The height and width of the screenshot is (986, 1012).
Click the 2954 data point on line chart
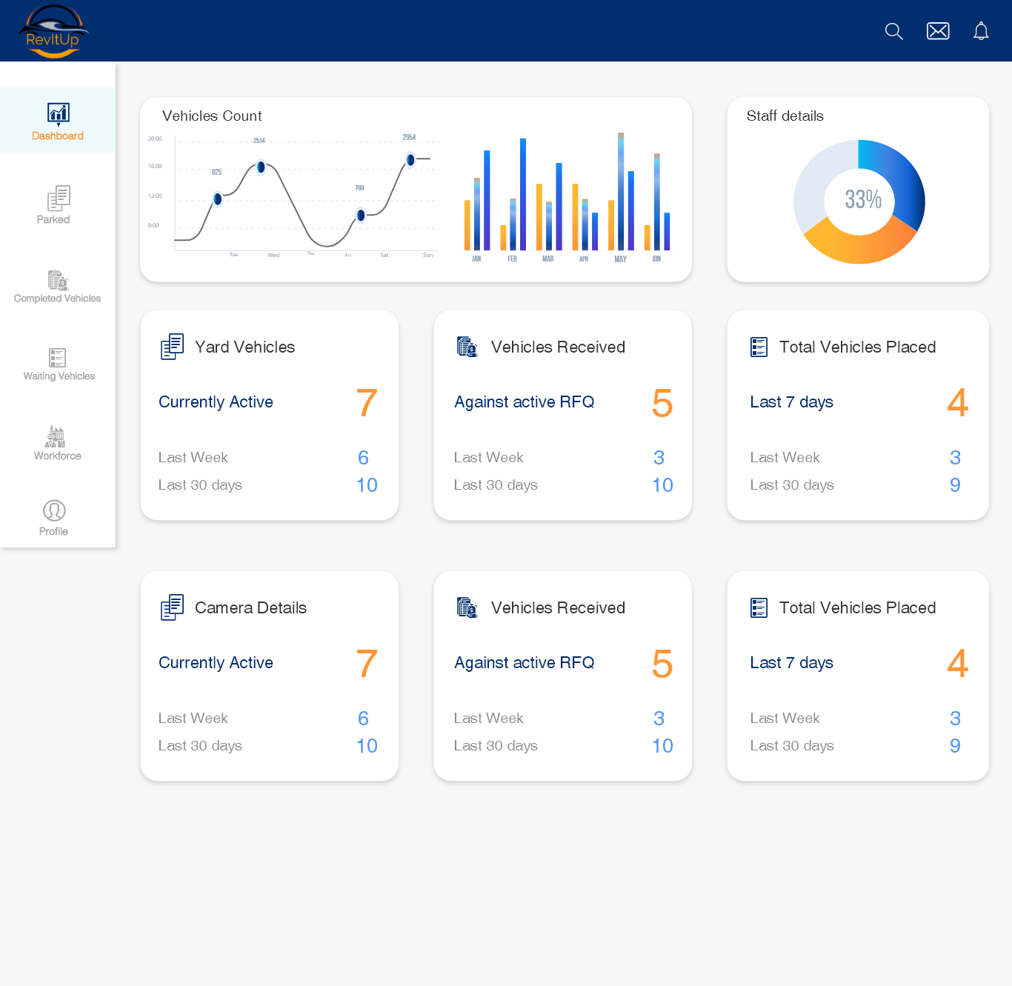click(410, 160)
